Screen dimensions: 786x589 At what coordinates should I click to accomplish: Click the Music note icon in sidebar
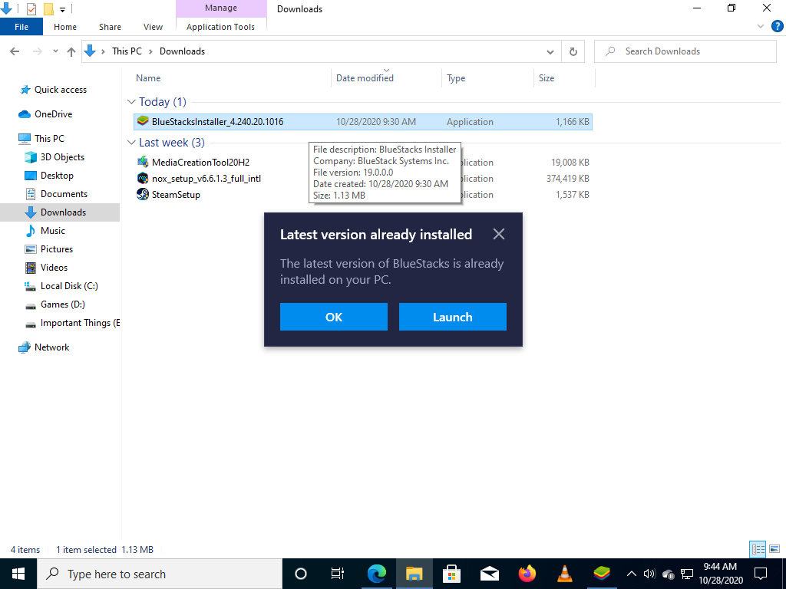click(x=31, y=231)
